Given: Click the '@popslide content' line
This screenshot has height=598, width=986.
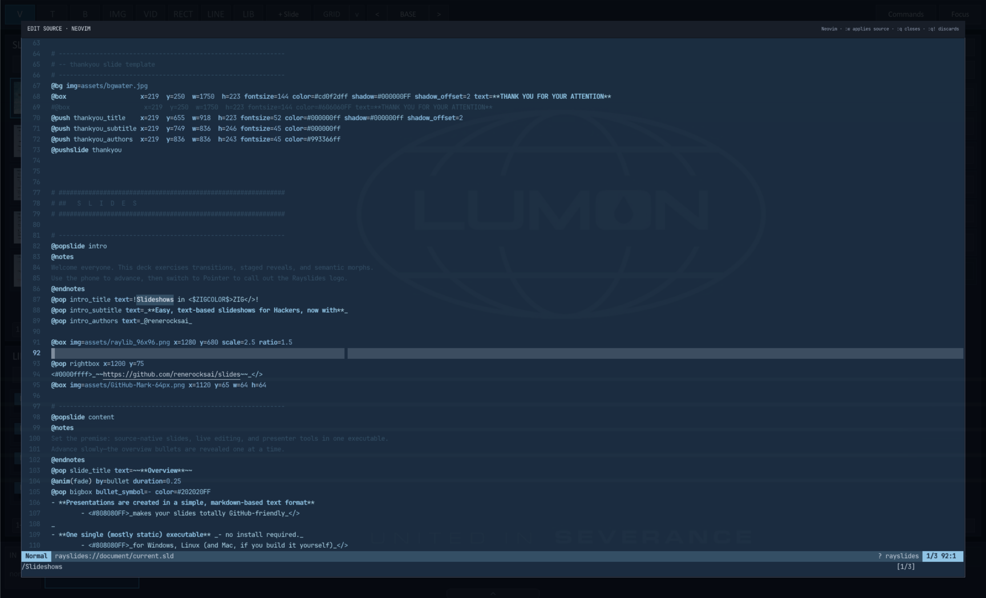Looking at the screenshot, I should [x=83, y=417].
